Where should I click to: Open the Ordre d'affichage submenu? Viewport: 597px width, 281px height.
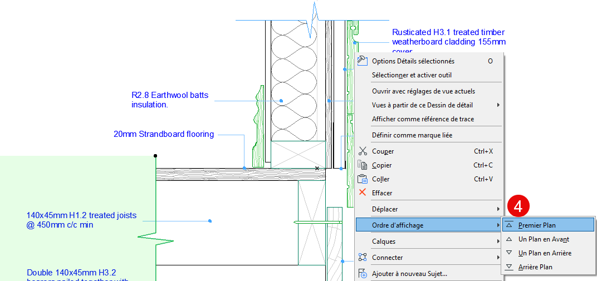point(429,225)
